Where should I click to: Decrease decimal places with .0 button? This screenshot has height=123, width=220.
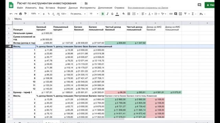(53, 14)
